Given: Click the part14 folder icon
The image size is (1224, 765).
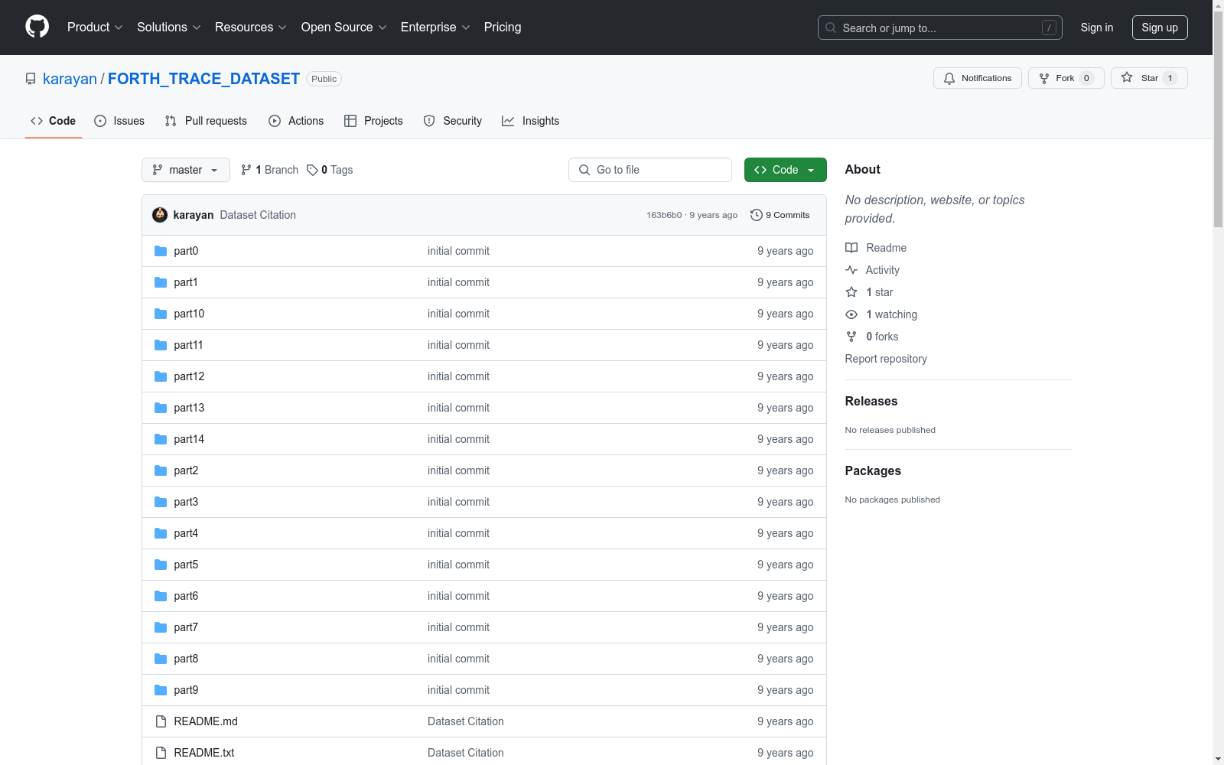Looking at the screenshot, I should click(161, 439).
